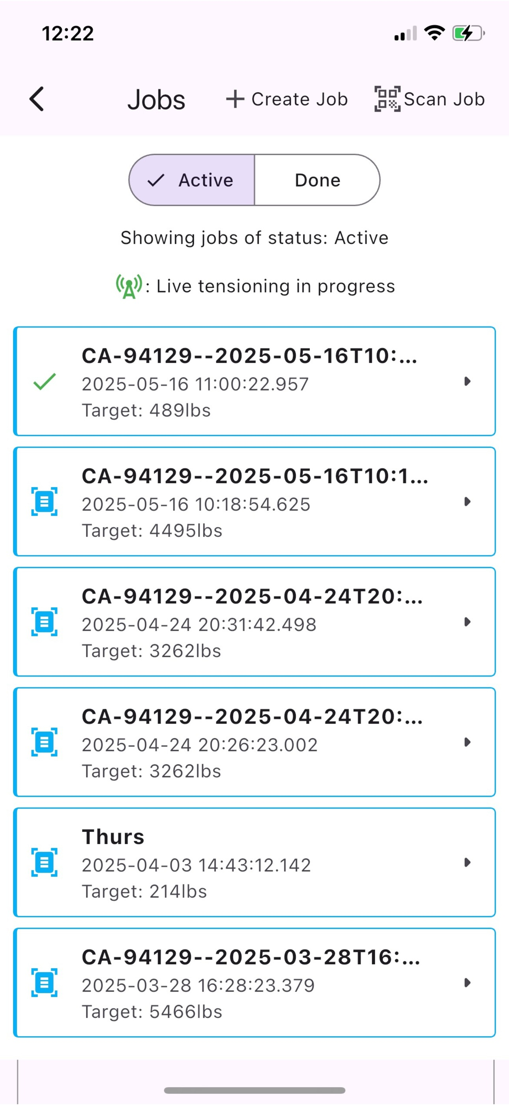Tap the blue document icon on the 4495lbs job
Viewport: 509px width, 1105px height.
click(x=45, y=502)
